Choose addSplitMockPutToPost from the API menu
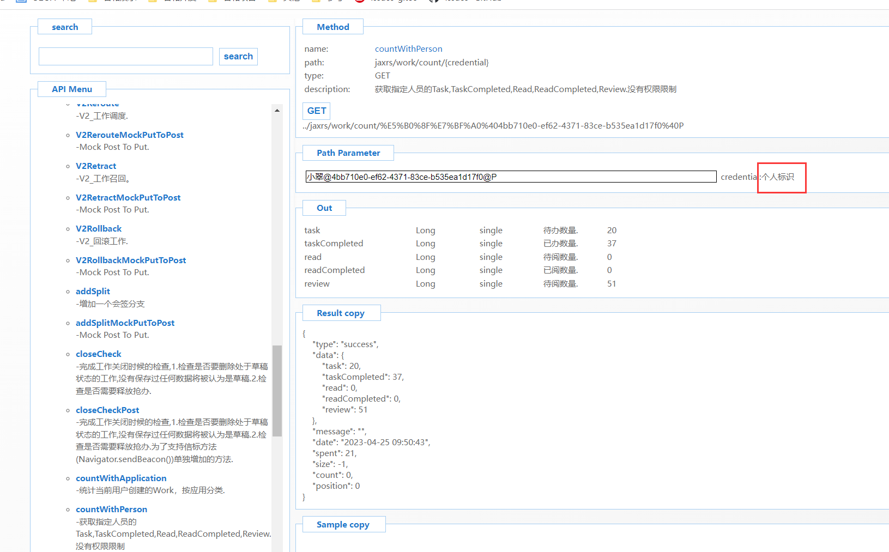This screenshot has width=889, height=552. click(125, 323)
